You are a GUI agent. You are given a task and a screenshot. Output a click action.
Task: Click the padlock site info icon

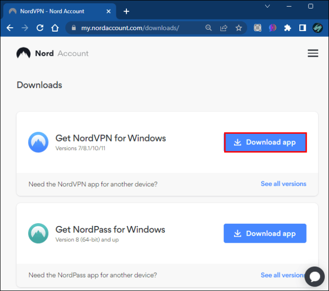73,28
